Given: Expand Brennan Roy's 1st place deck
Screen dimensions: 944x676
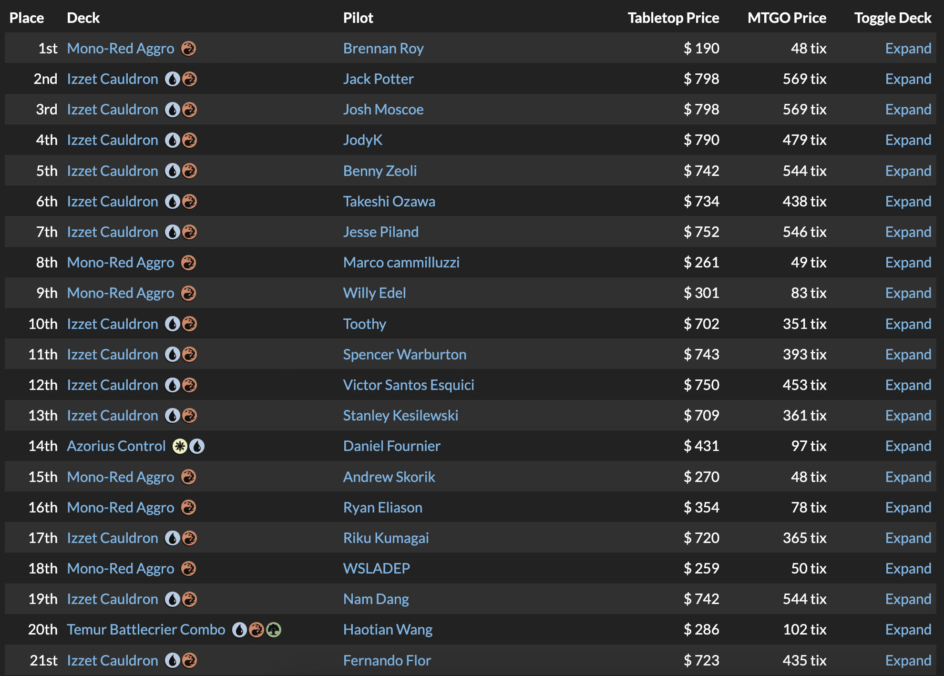Looking at the screenshot, I should coord(908,49).
